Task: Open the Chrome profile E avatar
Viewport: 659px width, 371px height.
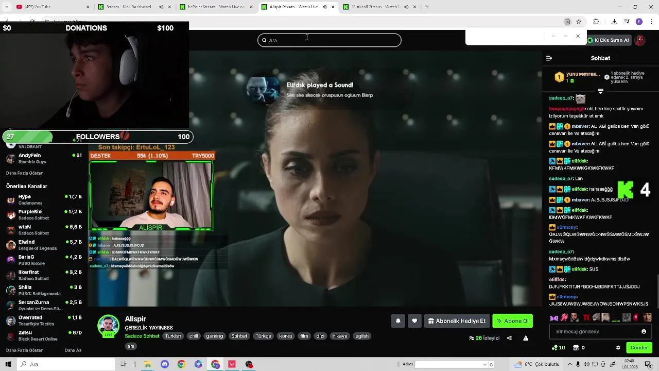Action: pyautogui.click(x=639, y=22)
